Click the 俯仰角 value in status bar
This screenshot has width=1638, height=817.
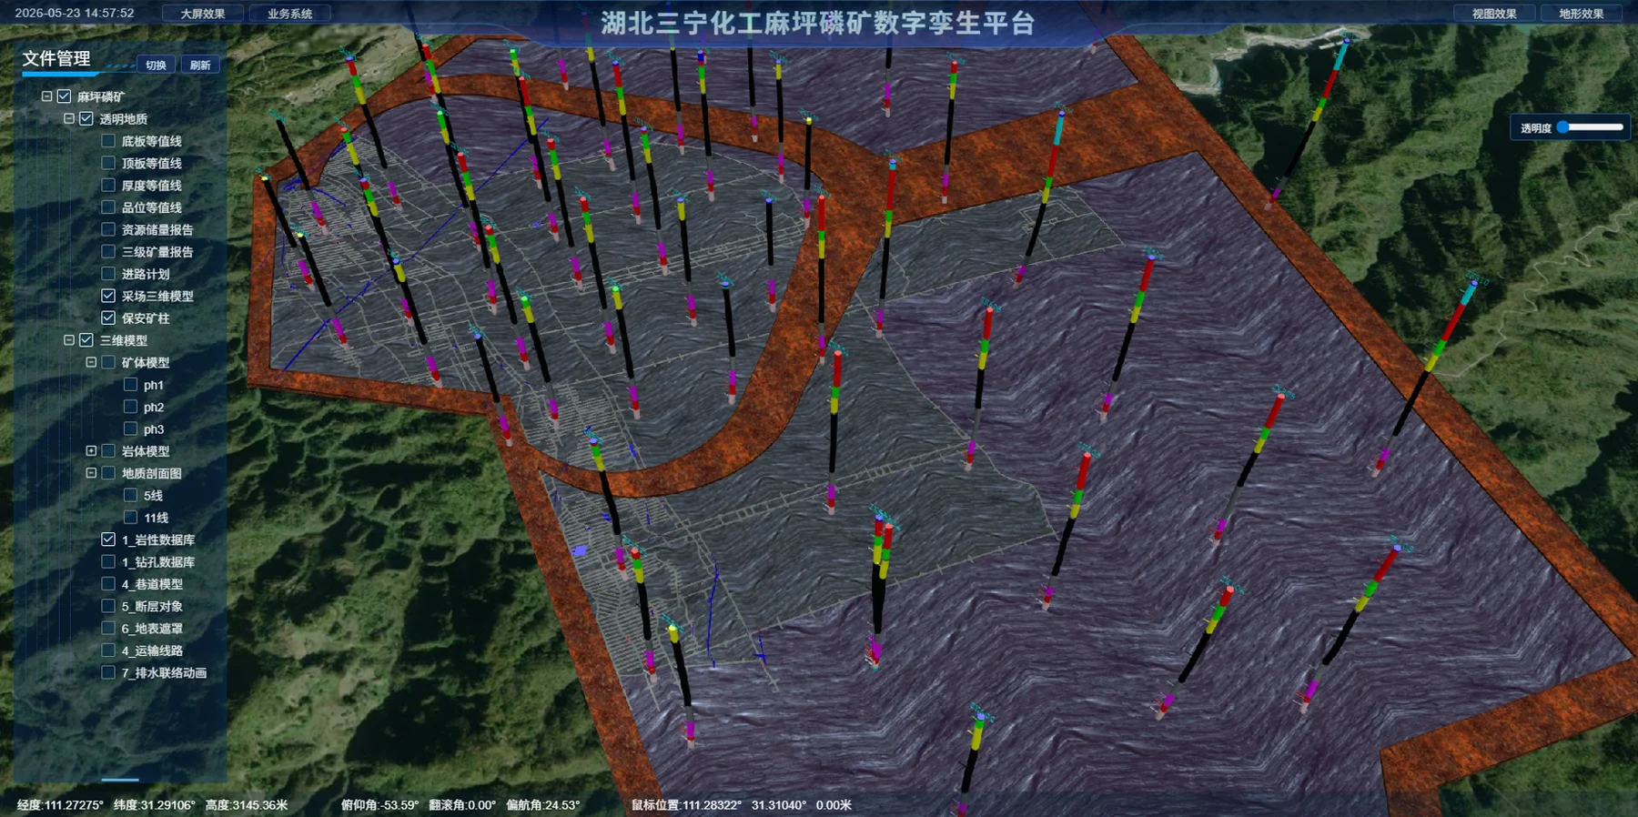pos(379,805)
